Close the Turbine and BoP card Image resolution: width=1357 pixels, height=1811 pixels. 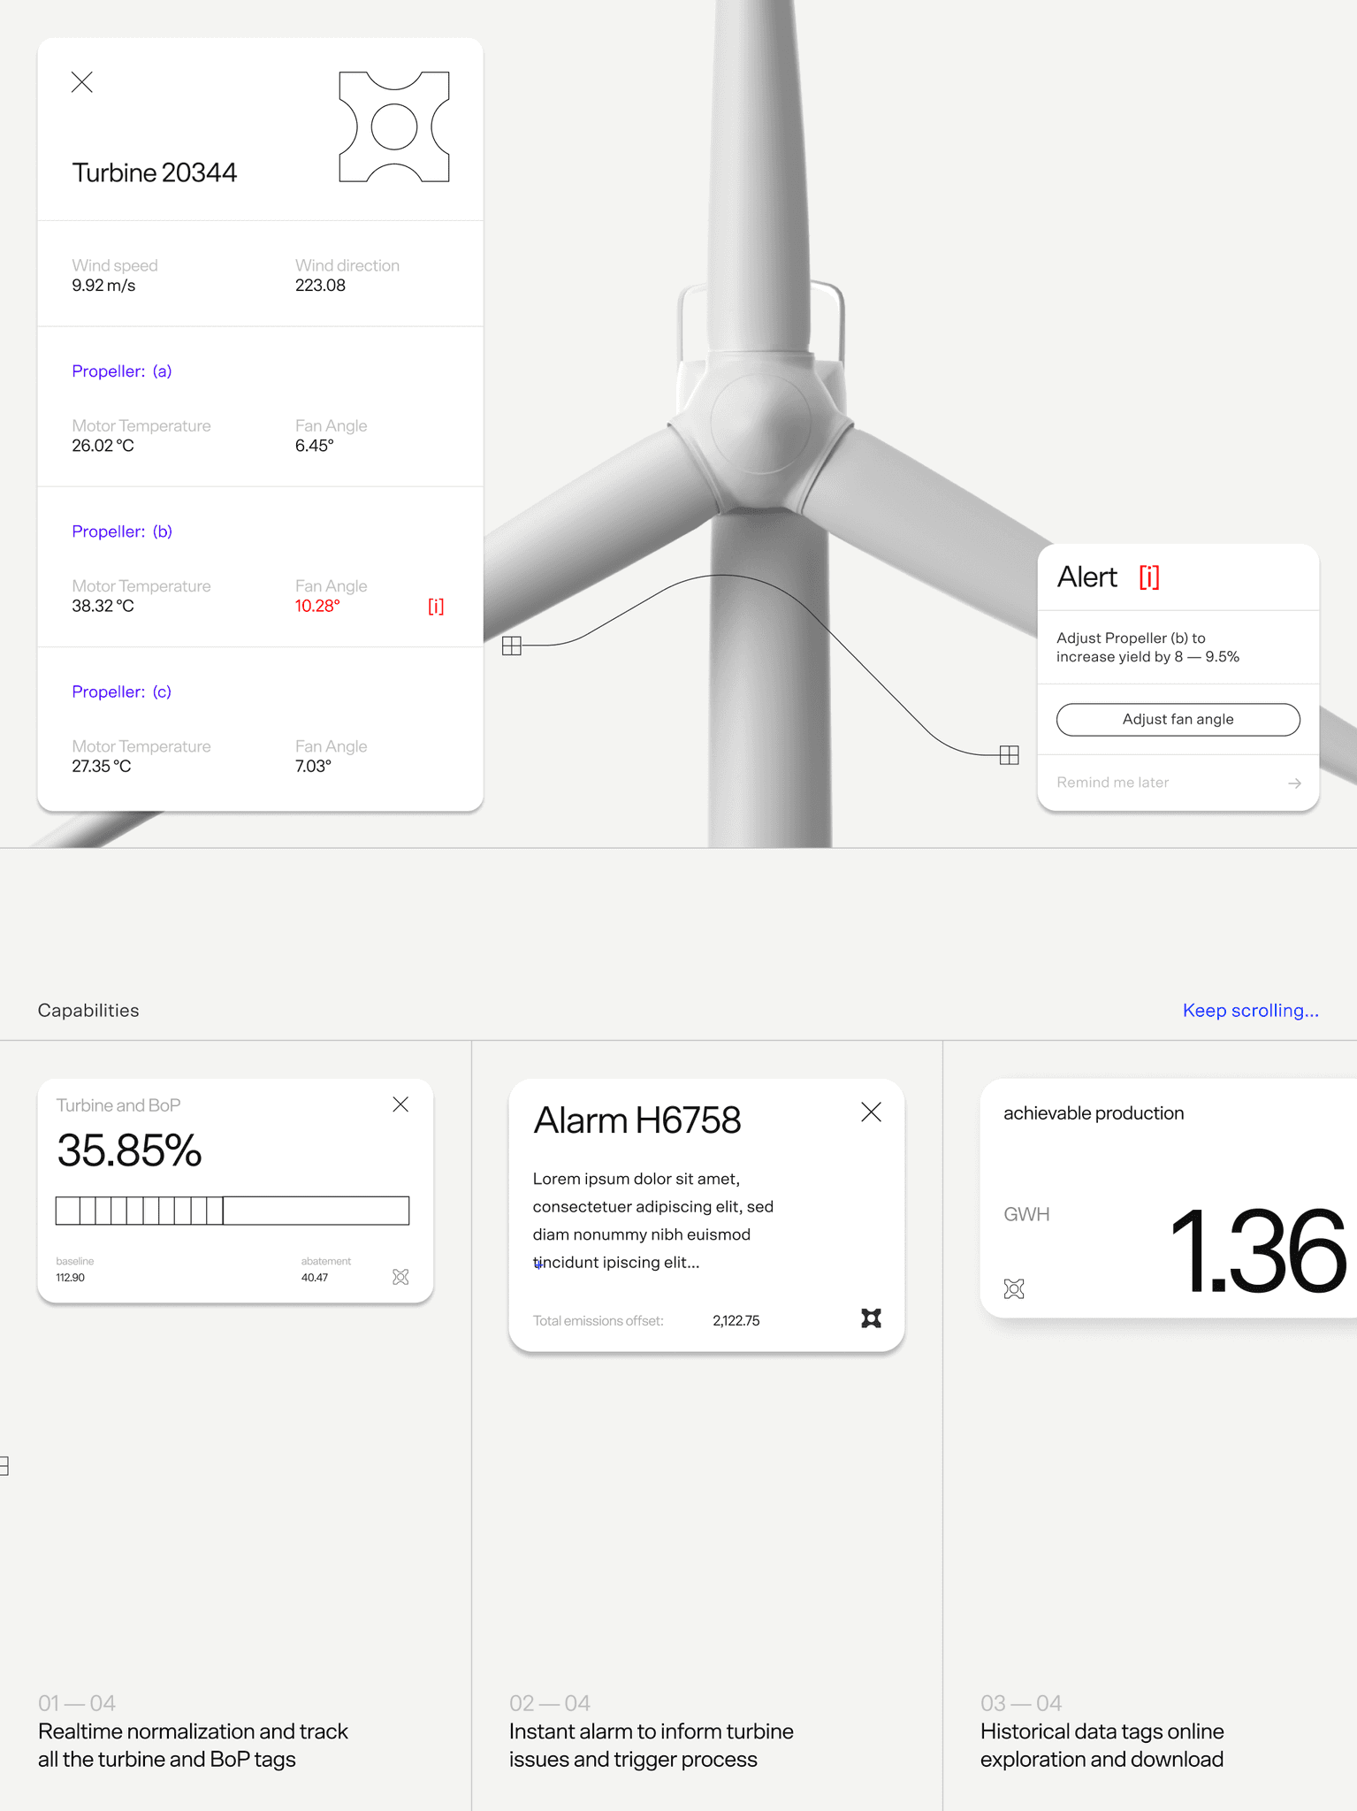[x=400, y=1104]
